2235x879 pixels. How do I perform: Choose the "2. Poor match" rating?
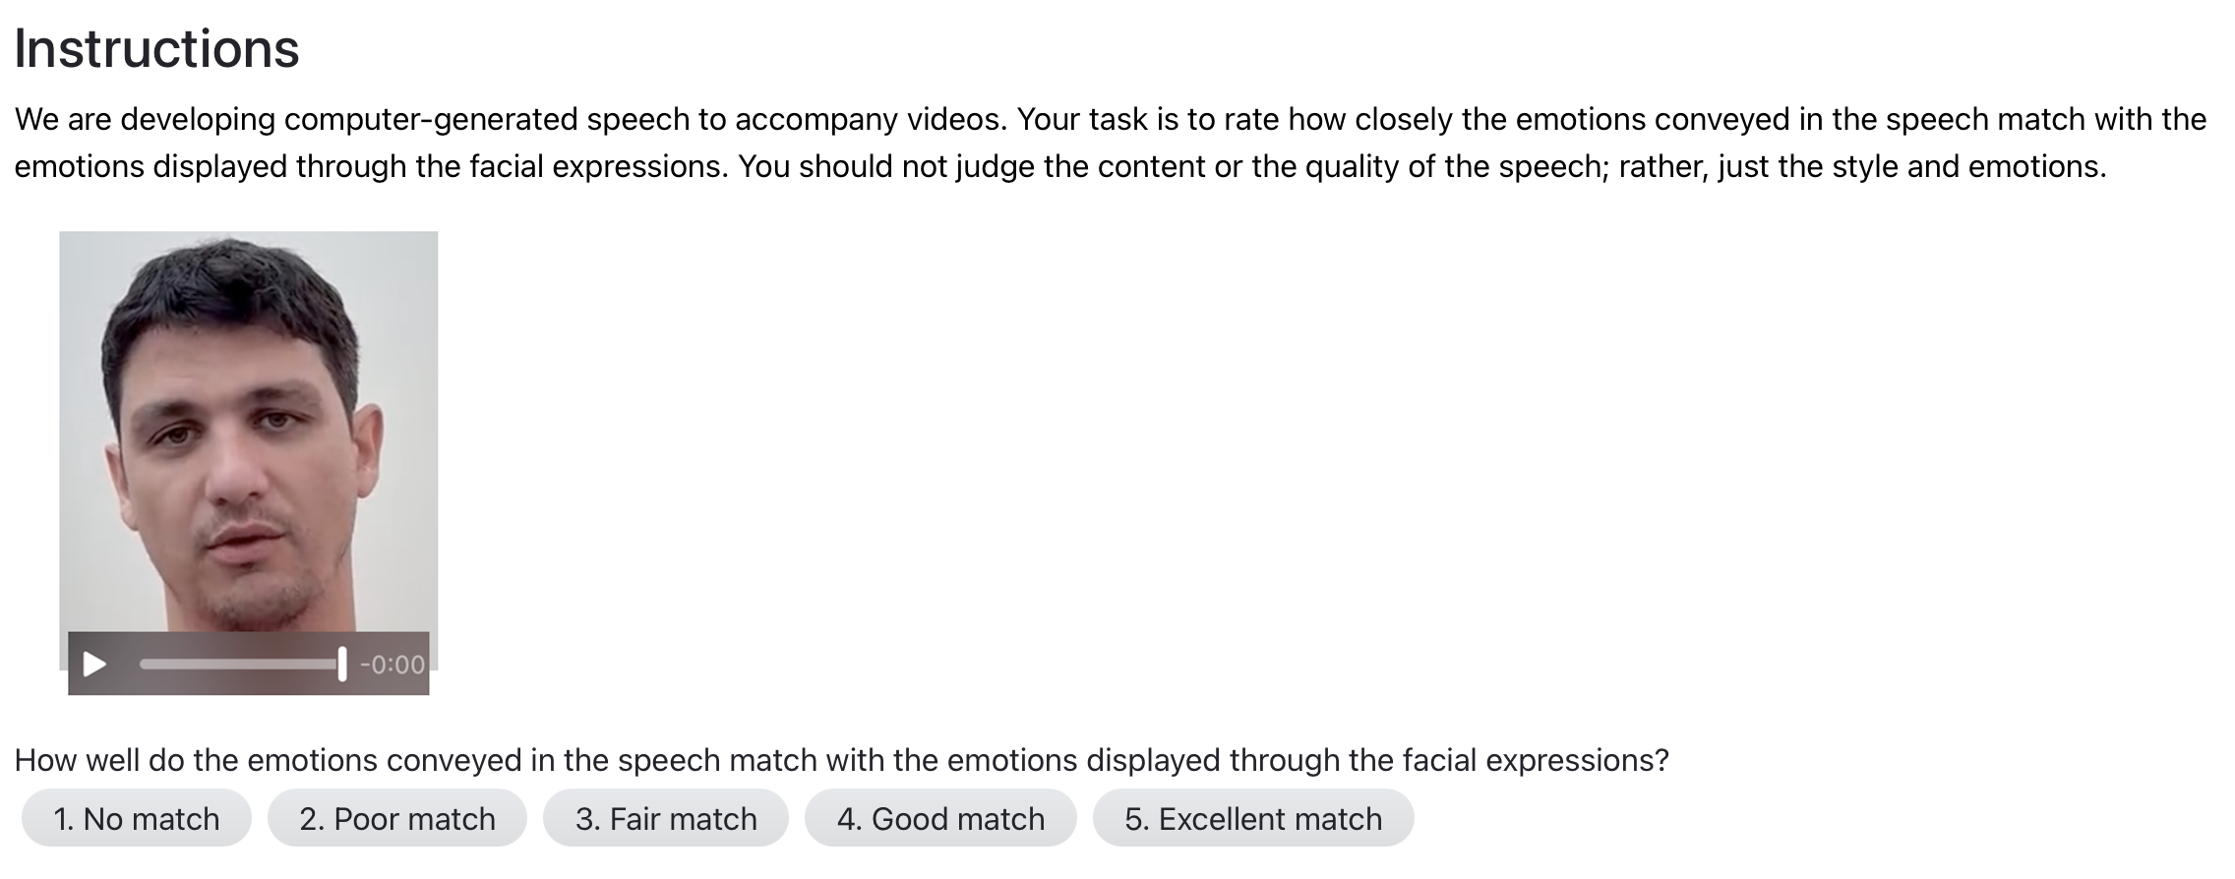coord(397,818)
